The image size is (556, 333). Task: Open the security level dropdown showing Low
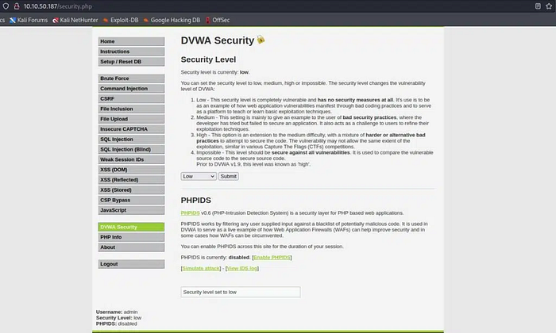coord(199,176)
